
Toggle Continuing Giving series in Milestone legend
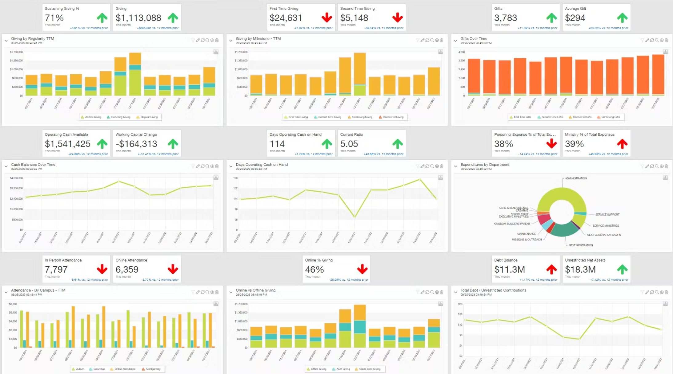[x=362, y=117]
